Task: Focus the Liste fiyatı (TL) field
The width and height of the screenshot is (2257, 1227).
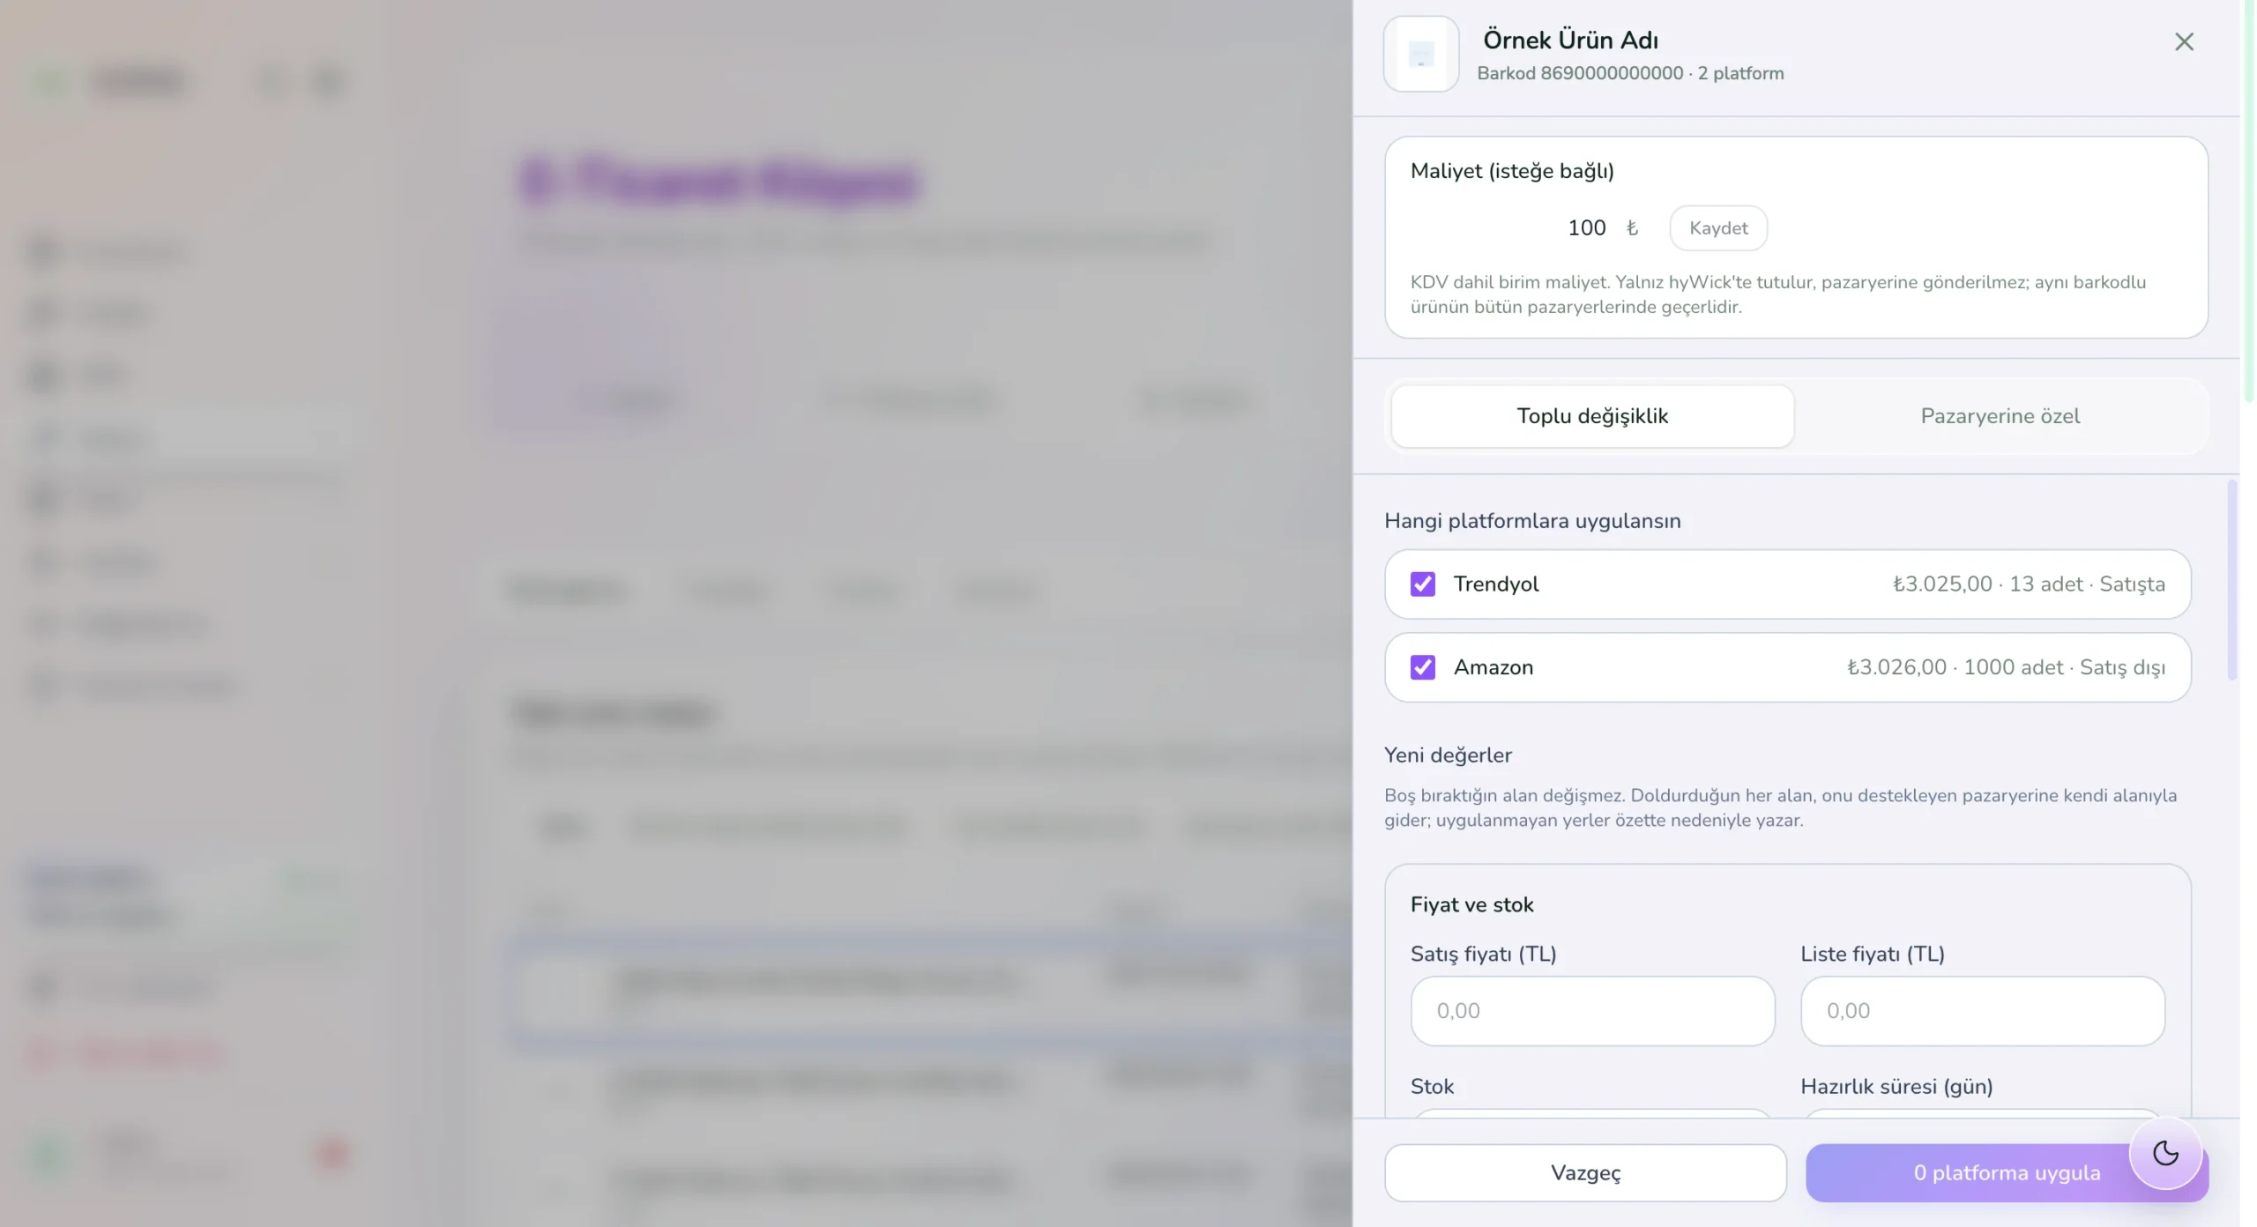Action: coord(1982,1011)
